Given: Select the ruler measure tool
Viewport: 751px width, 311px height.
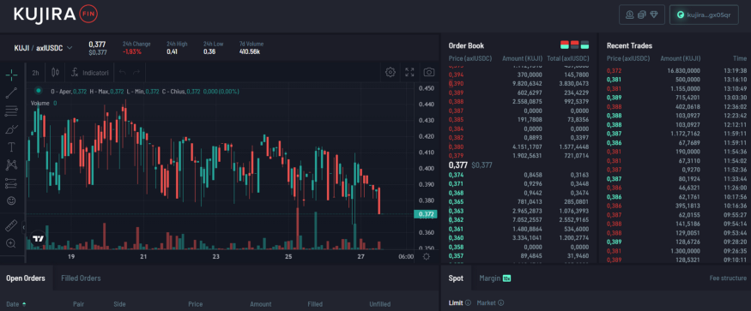Looking at the screenshot, I should (x=11, y=224).
